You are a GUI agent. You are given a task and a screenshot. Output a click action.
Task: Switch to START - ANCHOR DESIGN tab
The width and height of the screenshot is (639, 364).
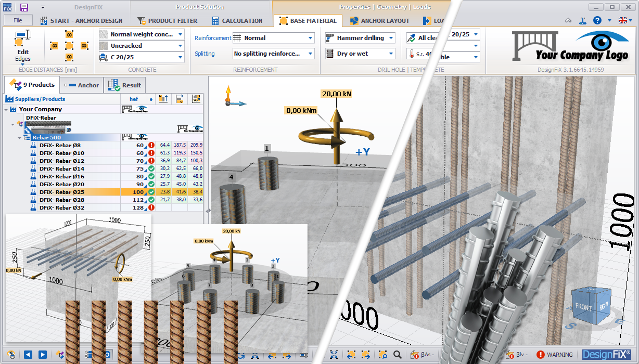point(81,21)
